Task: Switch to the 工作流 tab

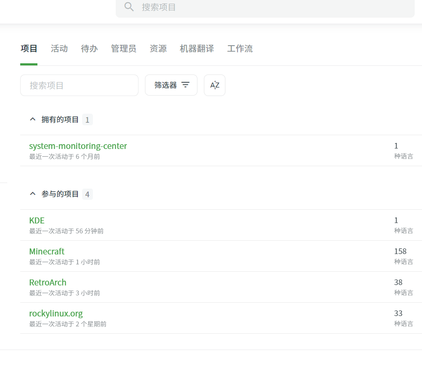Action: (240, 49)
